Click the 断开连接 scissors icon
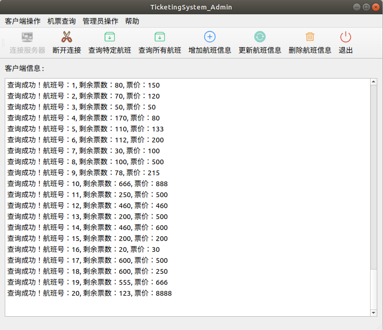Screen dimensions: 383x330 tap(66, 37)
